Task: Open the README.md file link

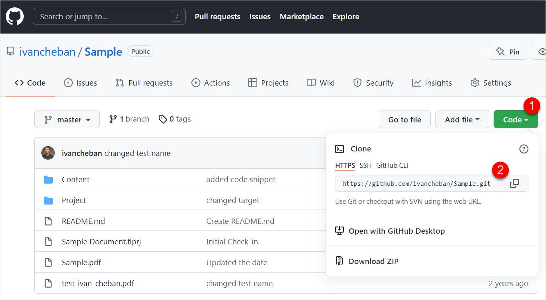Action: [83, 221]
